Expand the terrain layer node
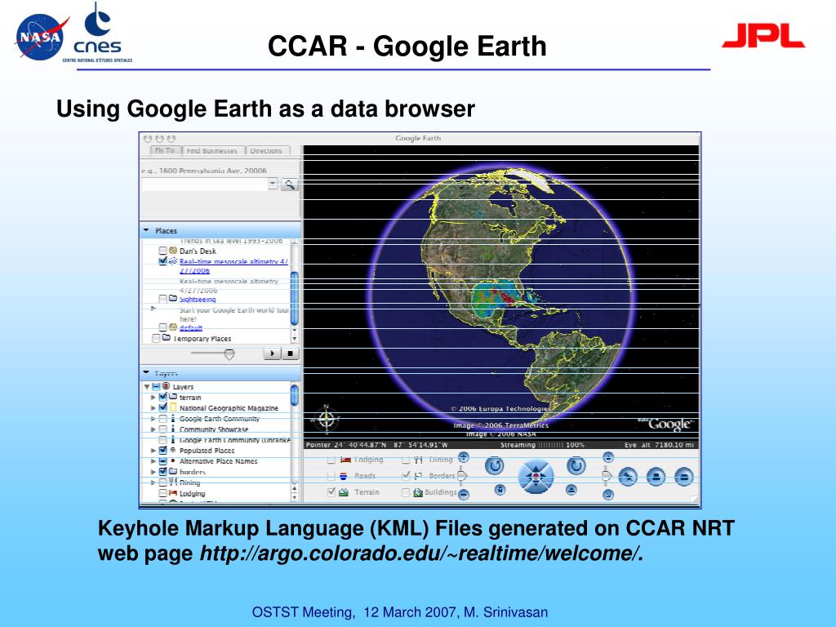The height and width of the screenshot is (627, 836). tap(153, 398)
